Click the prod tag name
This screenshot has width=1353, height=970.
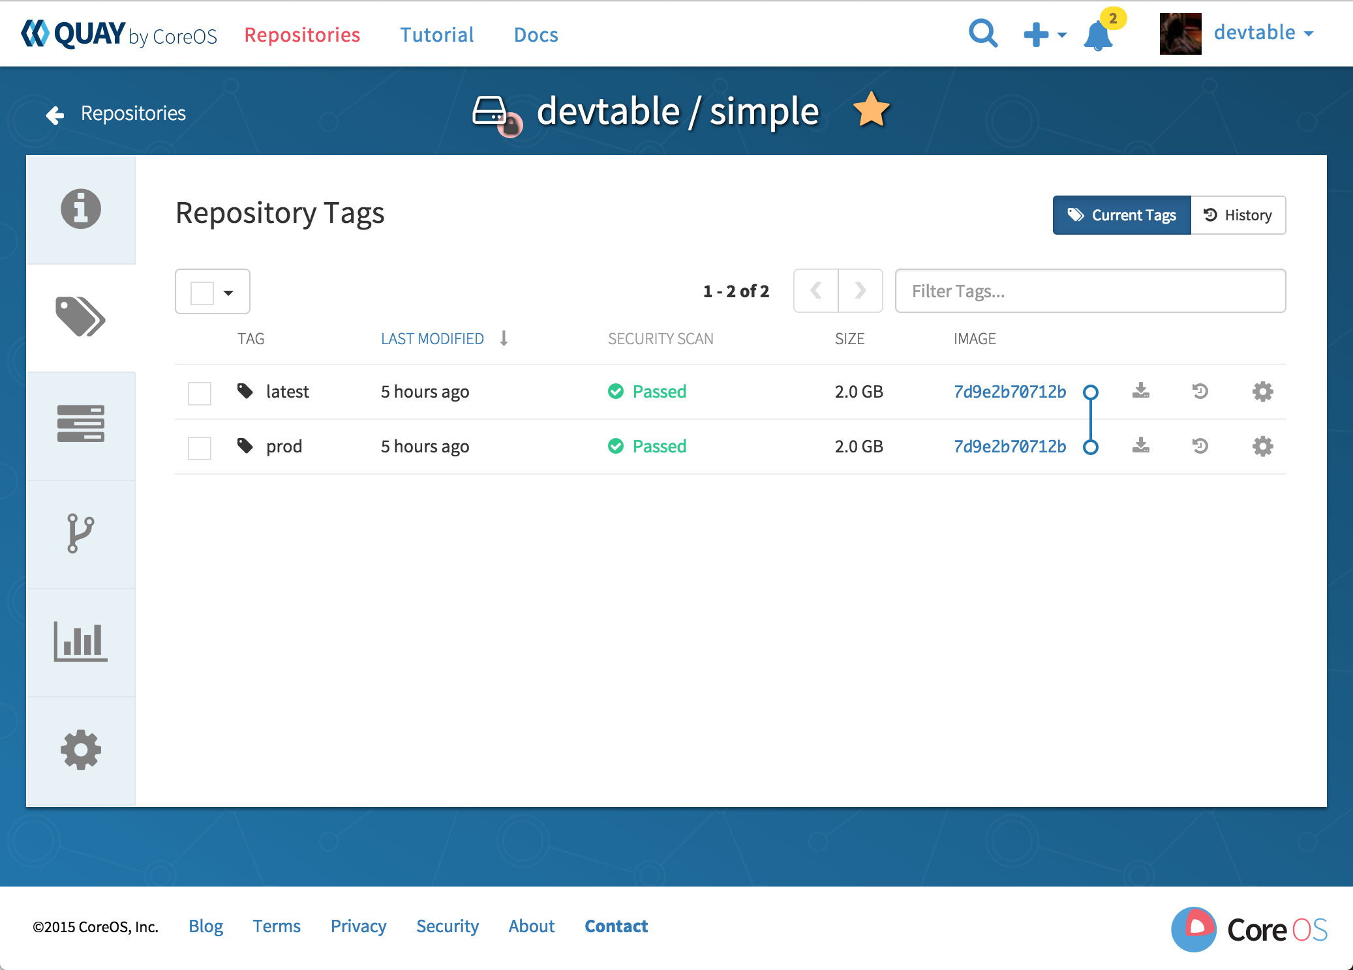(x=284, y=447)
